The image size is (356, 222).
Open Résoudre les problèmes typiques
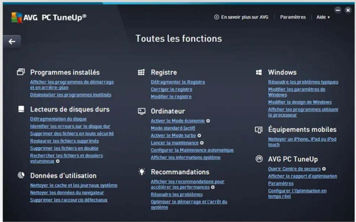tap(303, 82)
